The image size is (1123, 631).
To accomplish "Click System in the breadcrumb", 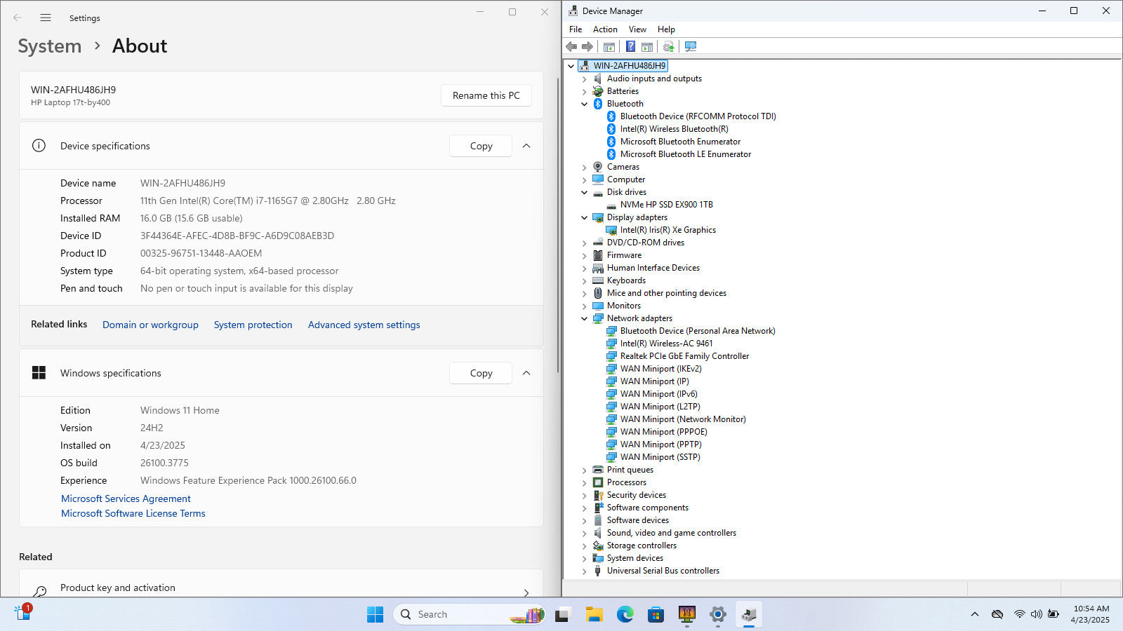I will [x=50, y=46].
